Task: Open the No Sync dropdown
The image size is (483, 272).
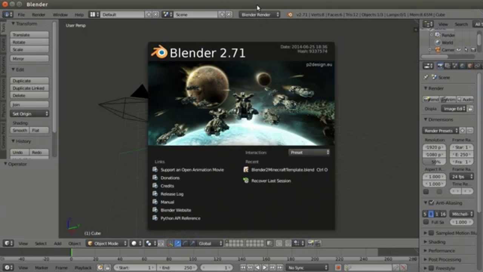Action: [x=308, y=267]
